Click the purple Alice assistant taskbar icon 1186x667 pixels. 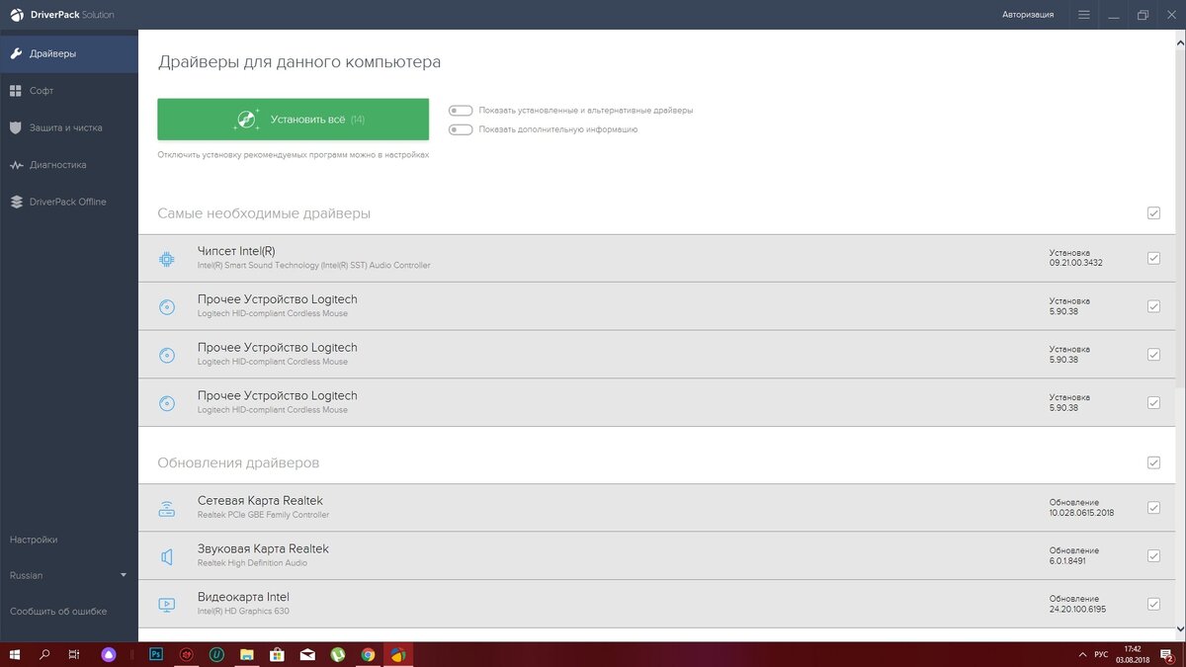pyautogui.click(x=109, y=654)
